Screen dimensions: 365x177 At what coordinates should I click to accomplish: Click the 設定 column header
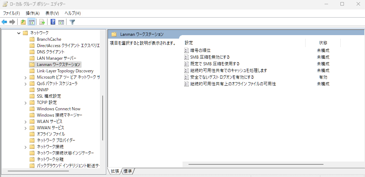click(189, 42)
